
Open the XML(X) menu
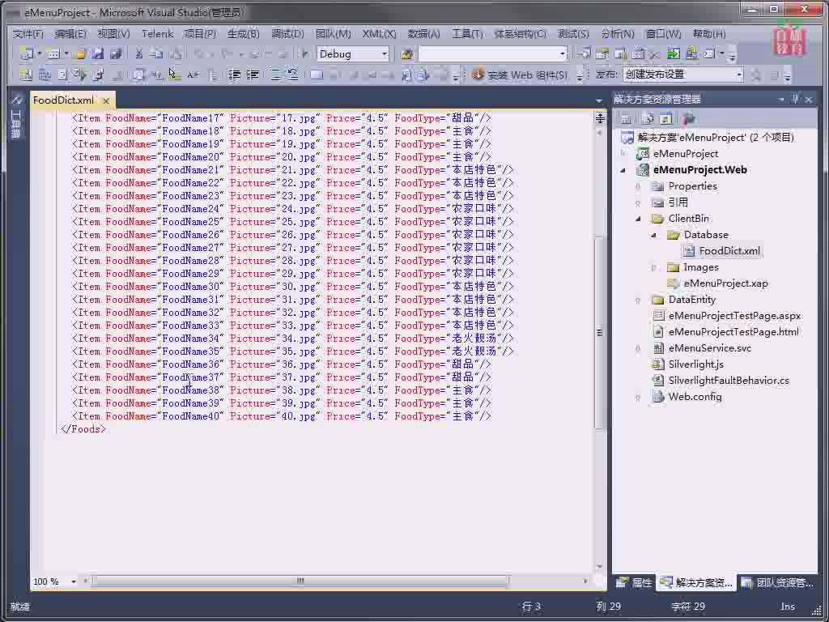tap(379, 34)
